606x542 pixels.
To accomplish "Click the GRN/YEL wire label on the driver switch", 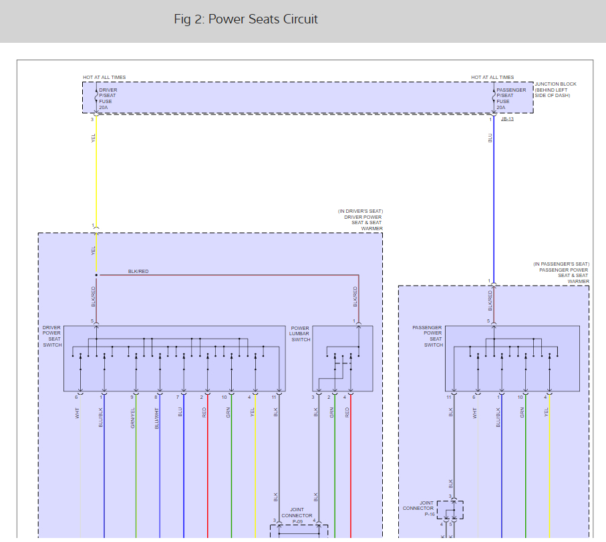I will pyautogui.click(x=134, y=418).
